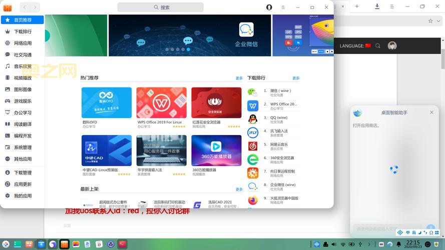Screen dimensions: 445x250
Task: Open QQ (wine) penguin icon in ranking
Action: tap(253, 119)
